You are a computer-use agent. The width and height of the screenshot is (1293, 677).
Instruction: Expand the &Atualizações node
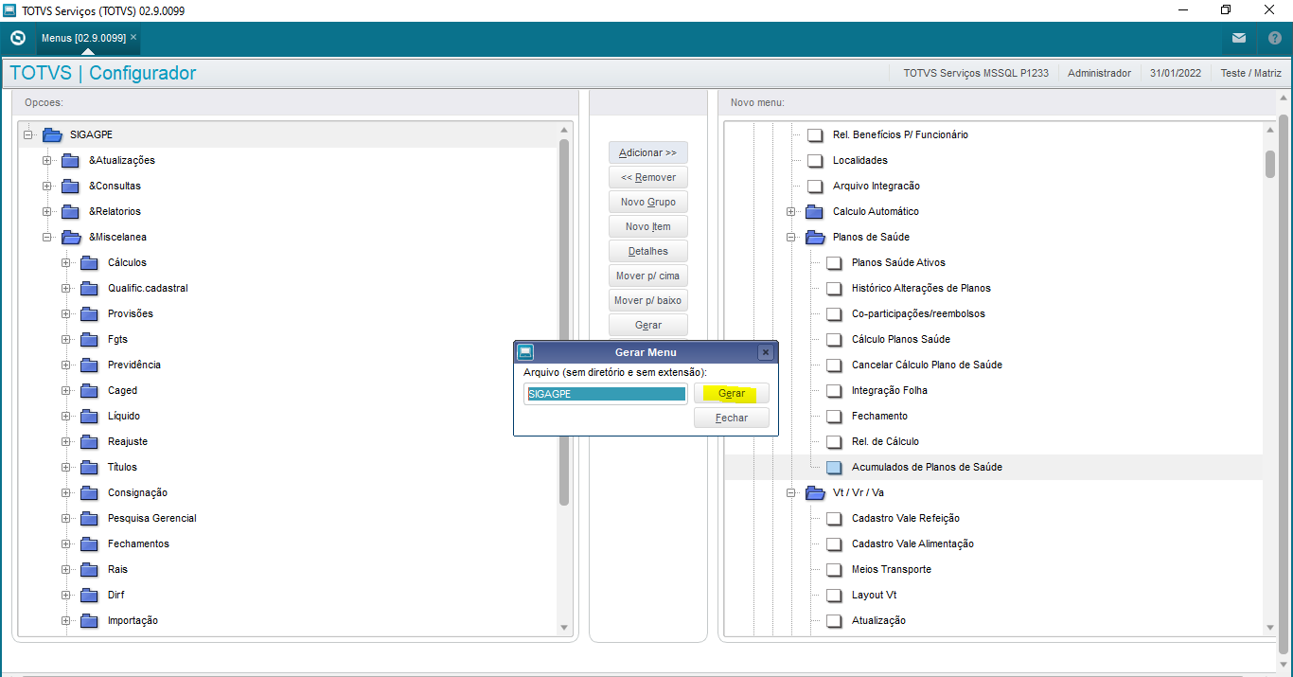pos(47,160)
